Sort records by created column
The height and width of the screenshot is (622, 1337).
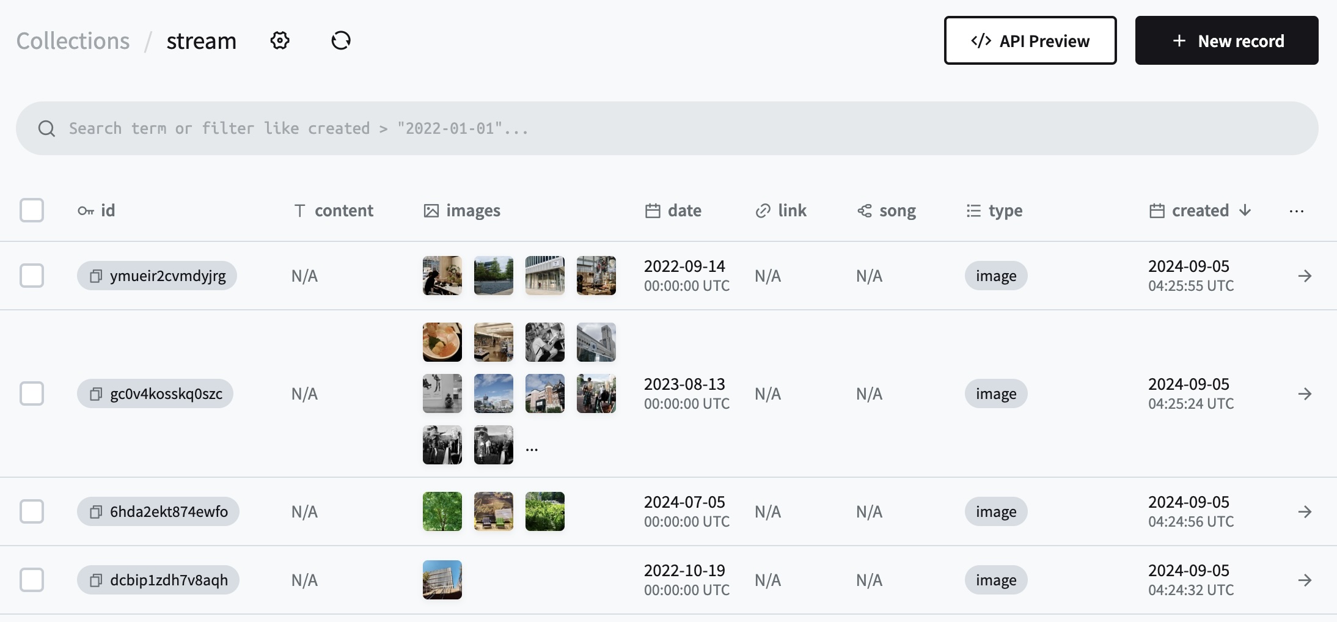tap(1200, 211)
